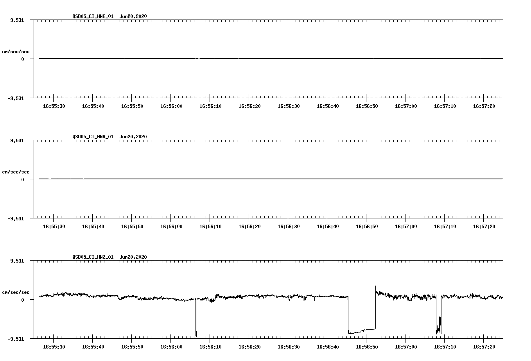Click the top 9.531 value on HNE plot
Viewport: 531px width, 361px height.
click(17, 20)
